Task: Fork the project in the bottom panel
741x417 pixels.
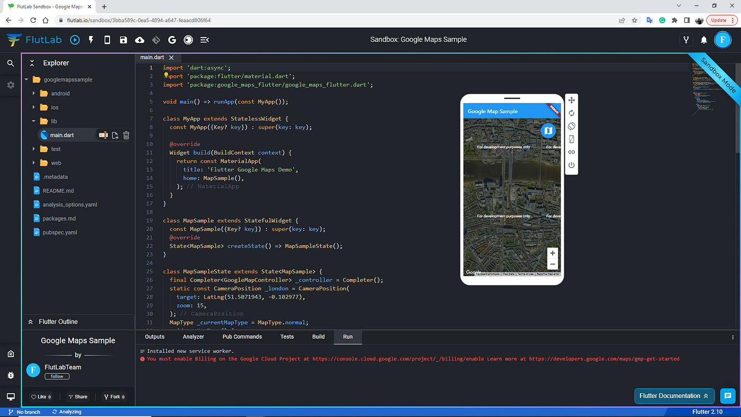Action: pyautogui.click(x=114, y=396)
